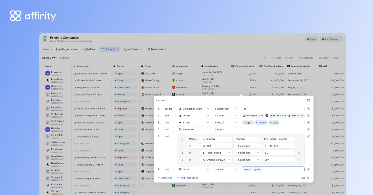Open the Save dropdown
Image resolution: width=373 pixels, height=195 pixels.
pos(337,58)
